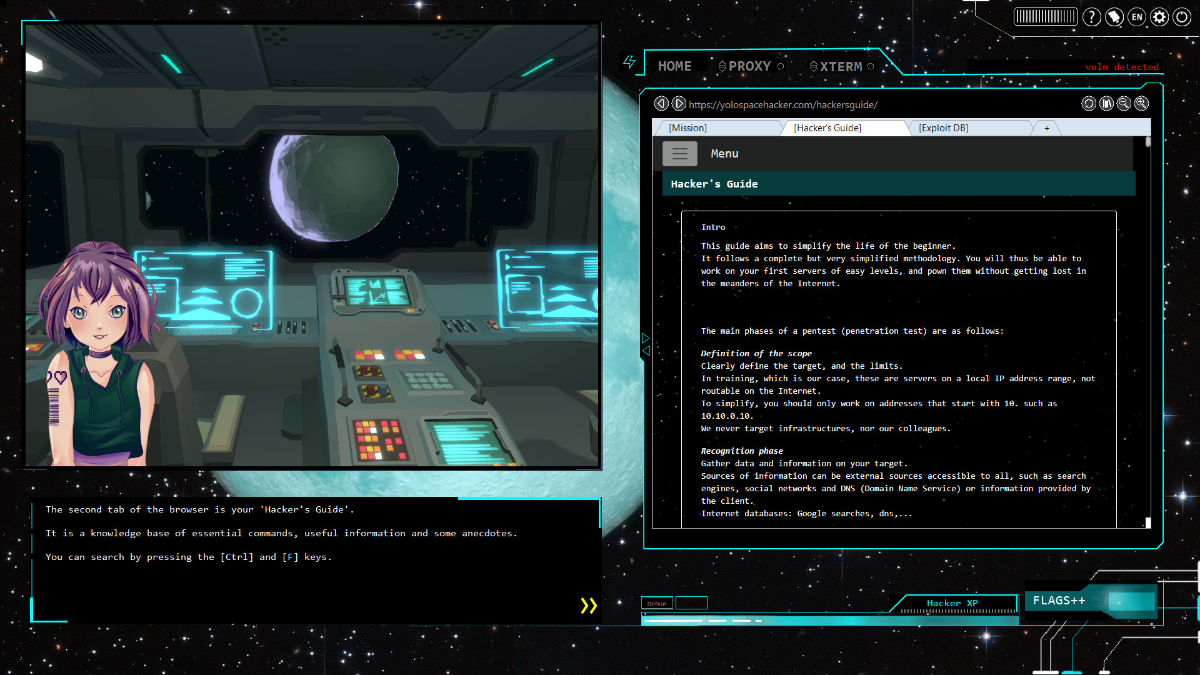
Task: Open the hamburger Menu on the webpage
Action: (x=680, y=153)
